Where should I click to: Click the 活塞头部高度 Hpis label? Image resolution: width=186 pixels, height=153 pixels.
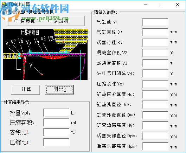click(117, 146)
